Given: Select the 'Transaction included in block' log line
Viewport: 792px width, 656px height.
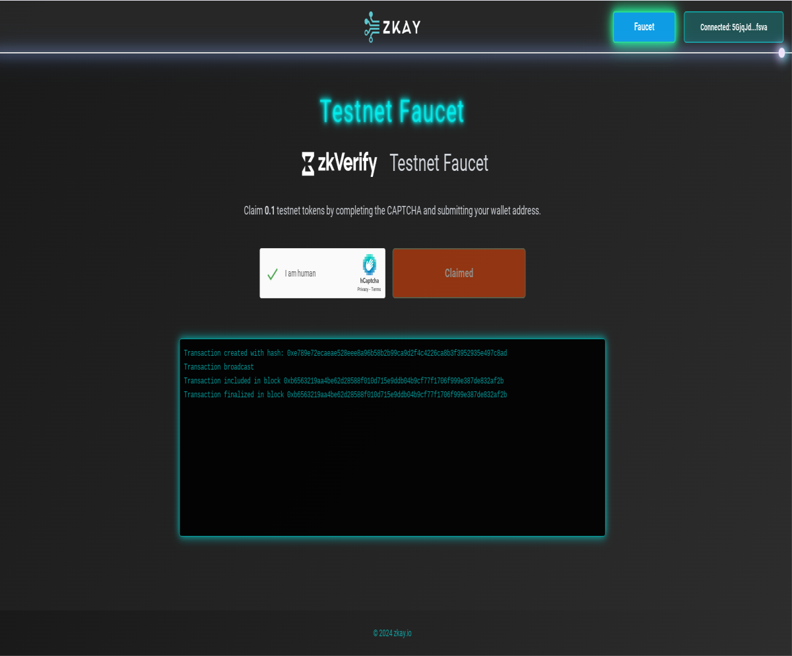Looking at the screenshot, I should [343, 381].
